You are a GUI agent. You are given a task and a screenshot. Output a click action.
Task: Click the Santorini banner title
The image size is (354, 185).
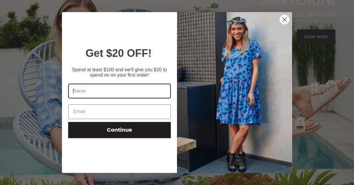[x=297, y=3]
